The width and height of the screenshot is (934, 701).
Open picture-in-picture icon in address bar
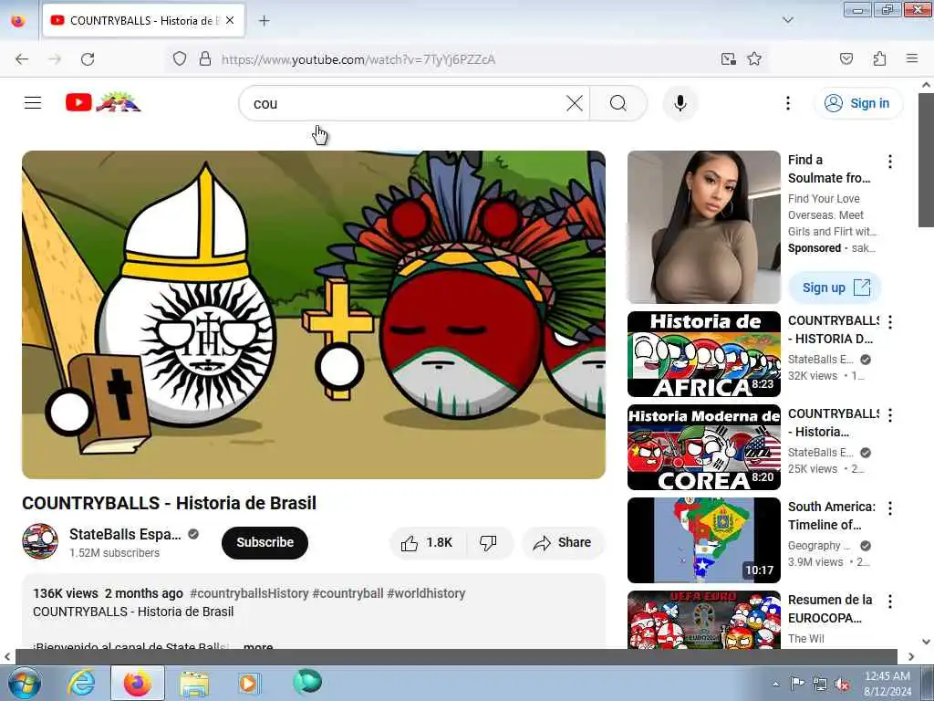(728, 59)
